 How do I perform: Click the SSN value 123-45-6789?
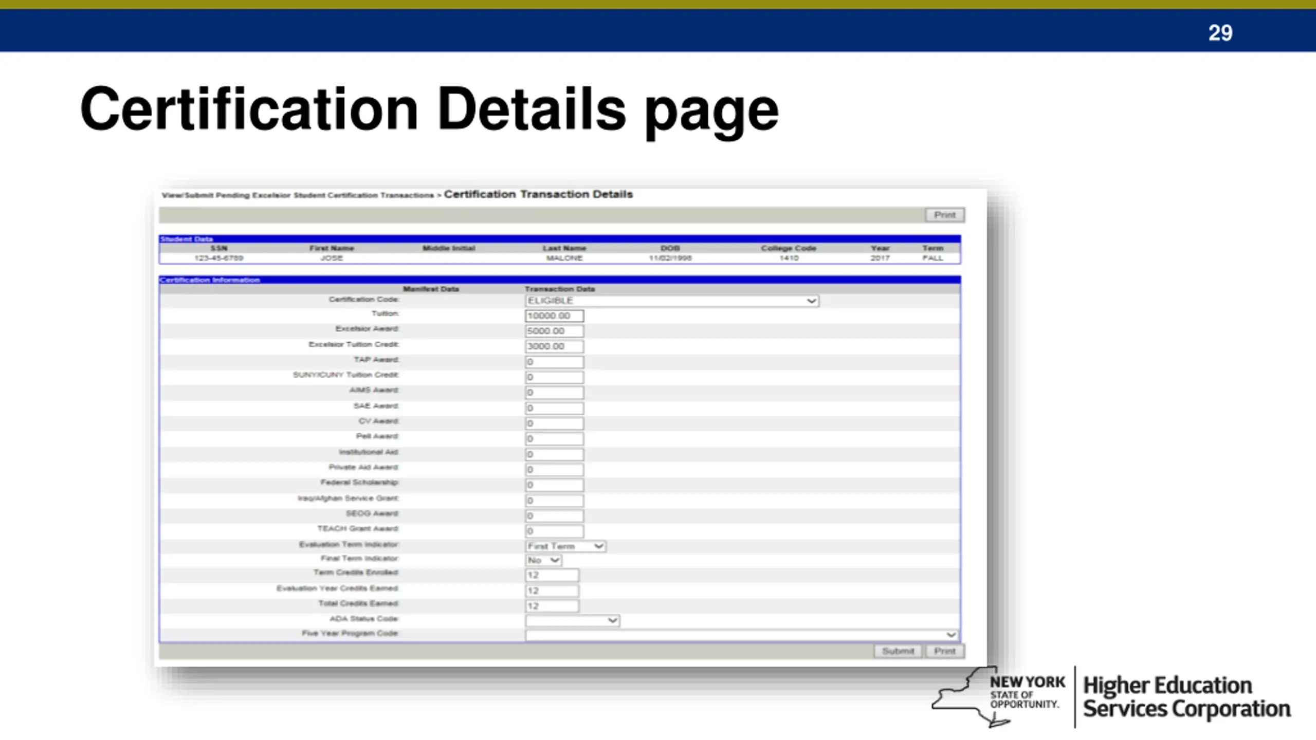pyautogui.click(x=219, y=258)
